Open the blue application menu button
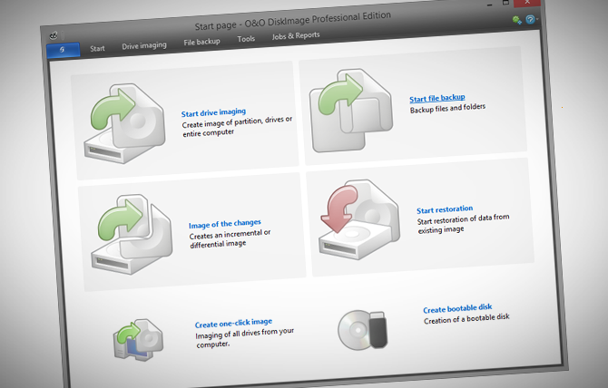The height and width of the screenshot is (388, 608). point(63,50)
